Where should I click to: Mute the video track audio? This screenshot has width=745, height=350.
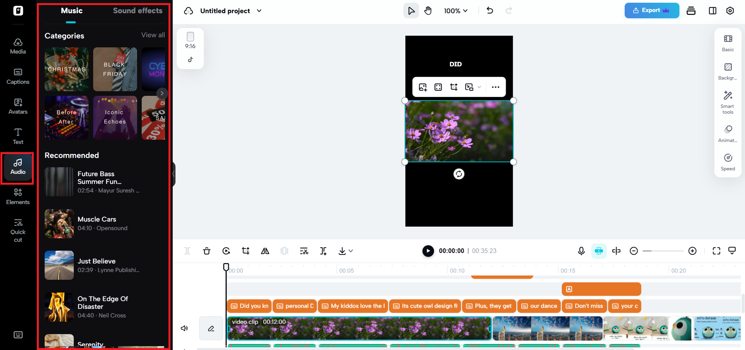coord(184,328)
